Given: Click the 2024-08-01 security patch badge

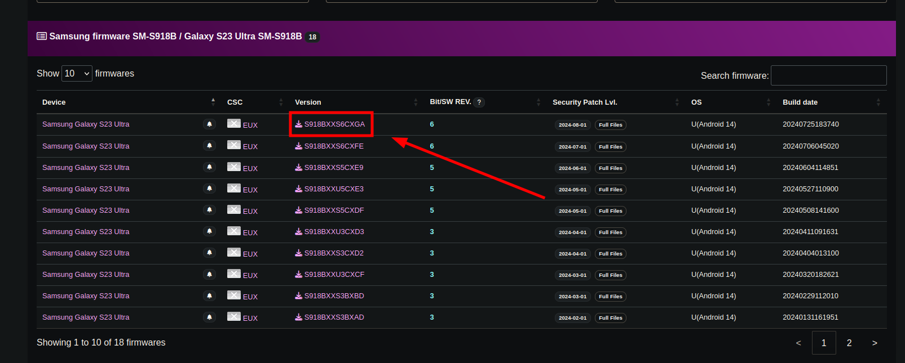Looking at the screenshot, I should coord(572,125).
